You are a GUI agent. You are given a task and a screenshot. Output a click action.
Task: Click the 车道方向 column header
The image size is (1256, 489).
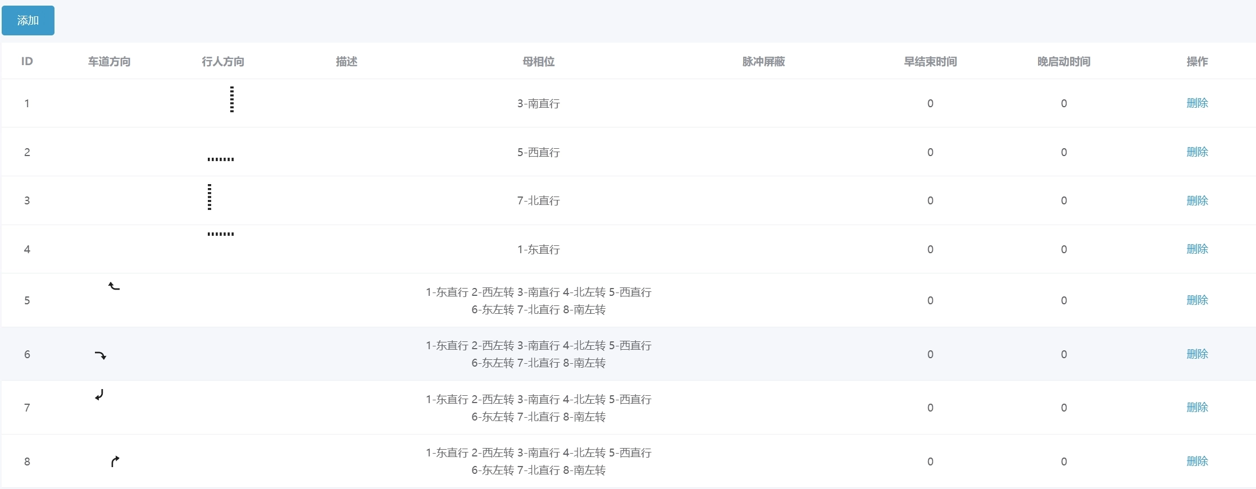pos(109,61)
